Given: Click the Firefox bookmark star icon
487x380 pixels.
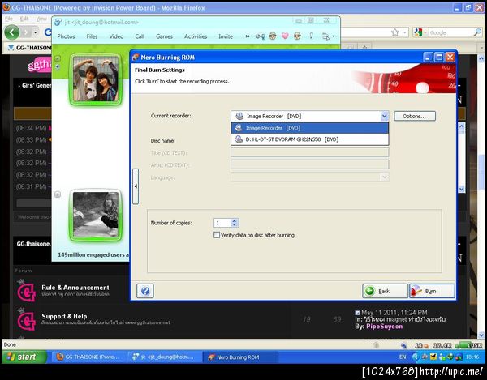Looking at the screenshot, I should [x=394, y=32].
